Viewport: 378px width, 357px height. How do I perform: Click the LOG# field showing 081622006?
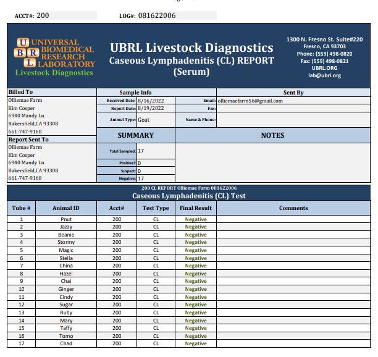tap(177, 15)
